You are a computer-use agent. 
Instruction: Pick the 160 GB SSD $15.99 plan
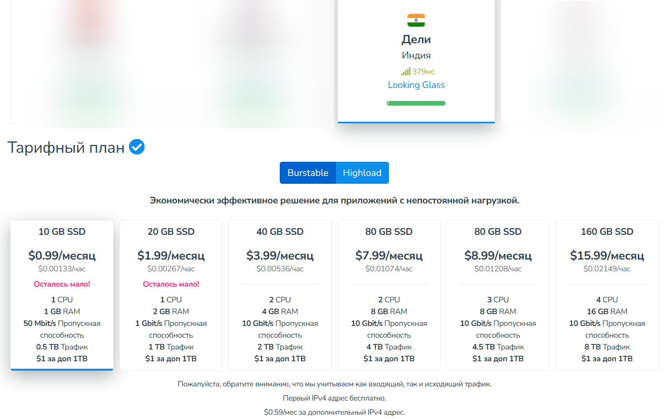pyautogui.click(x=607, y=295)
